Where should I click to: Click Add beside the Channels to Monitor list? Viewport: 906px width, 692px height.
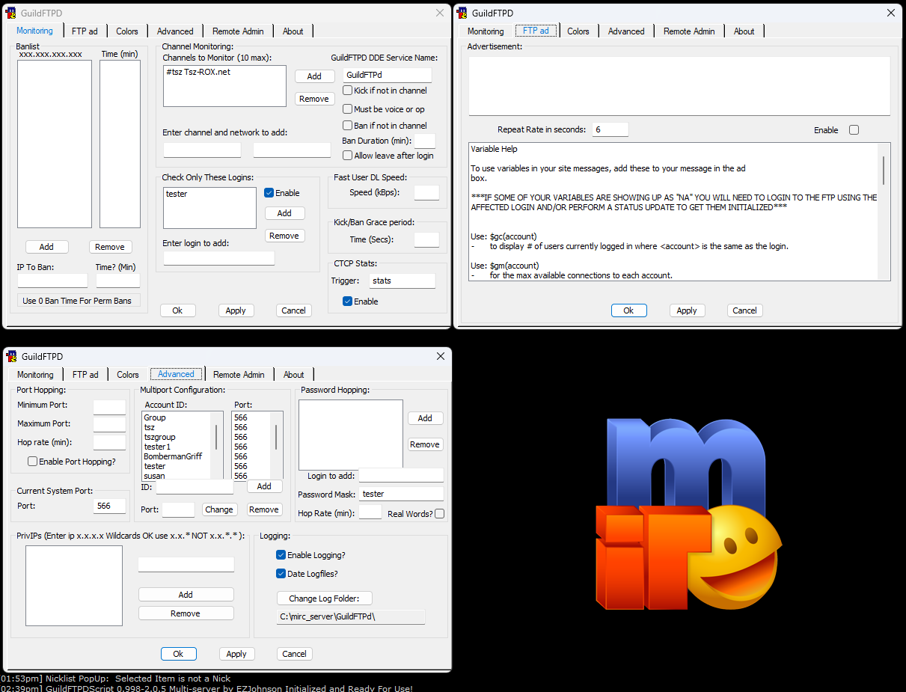pos(314,76)
